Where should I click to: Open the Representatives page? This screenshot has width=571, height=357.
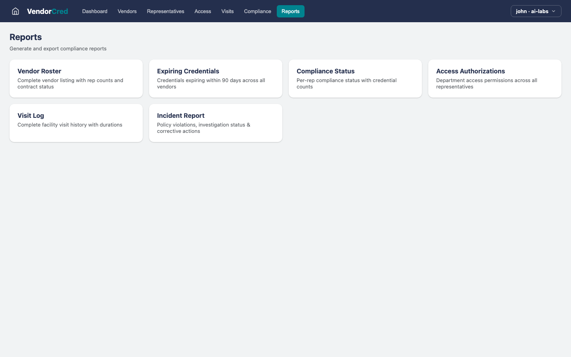[x=165, y=11]
